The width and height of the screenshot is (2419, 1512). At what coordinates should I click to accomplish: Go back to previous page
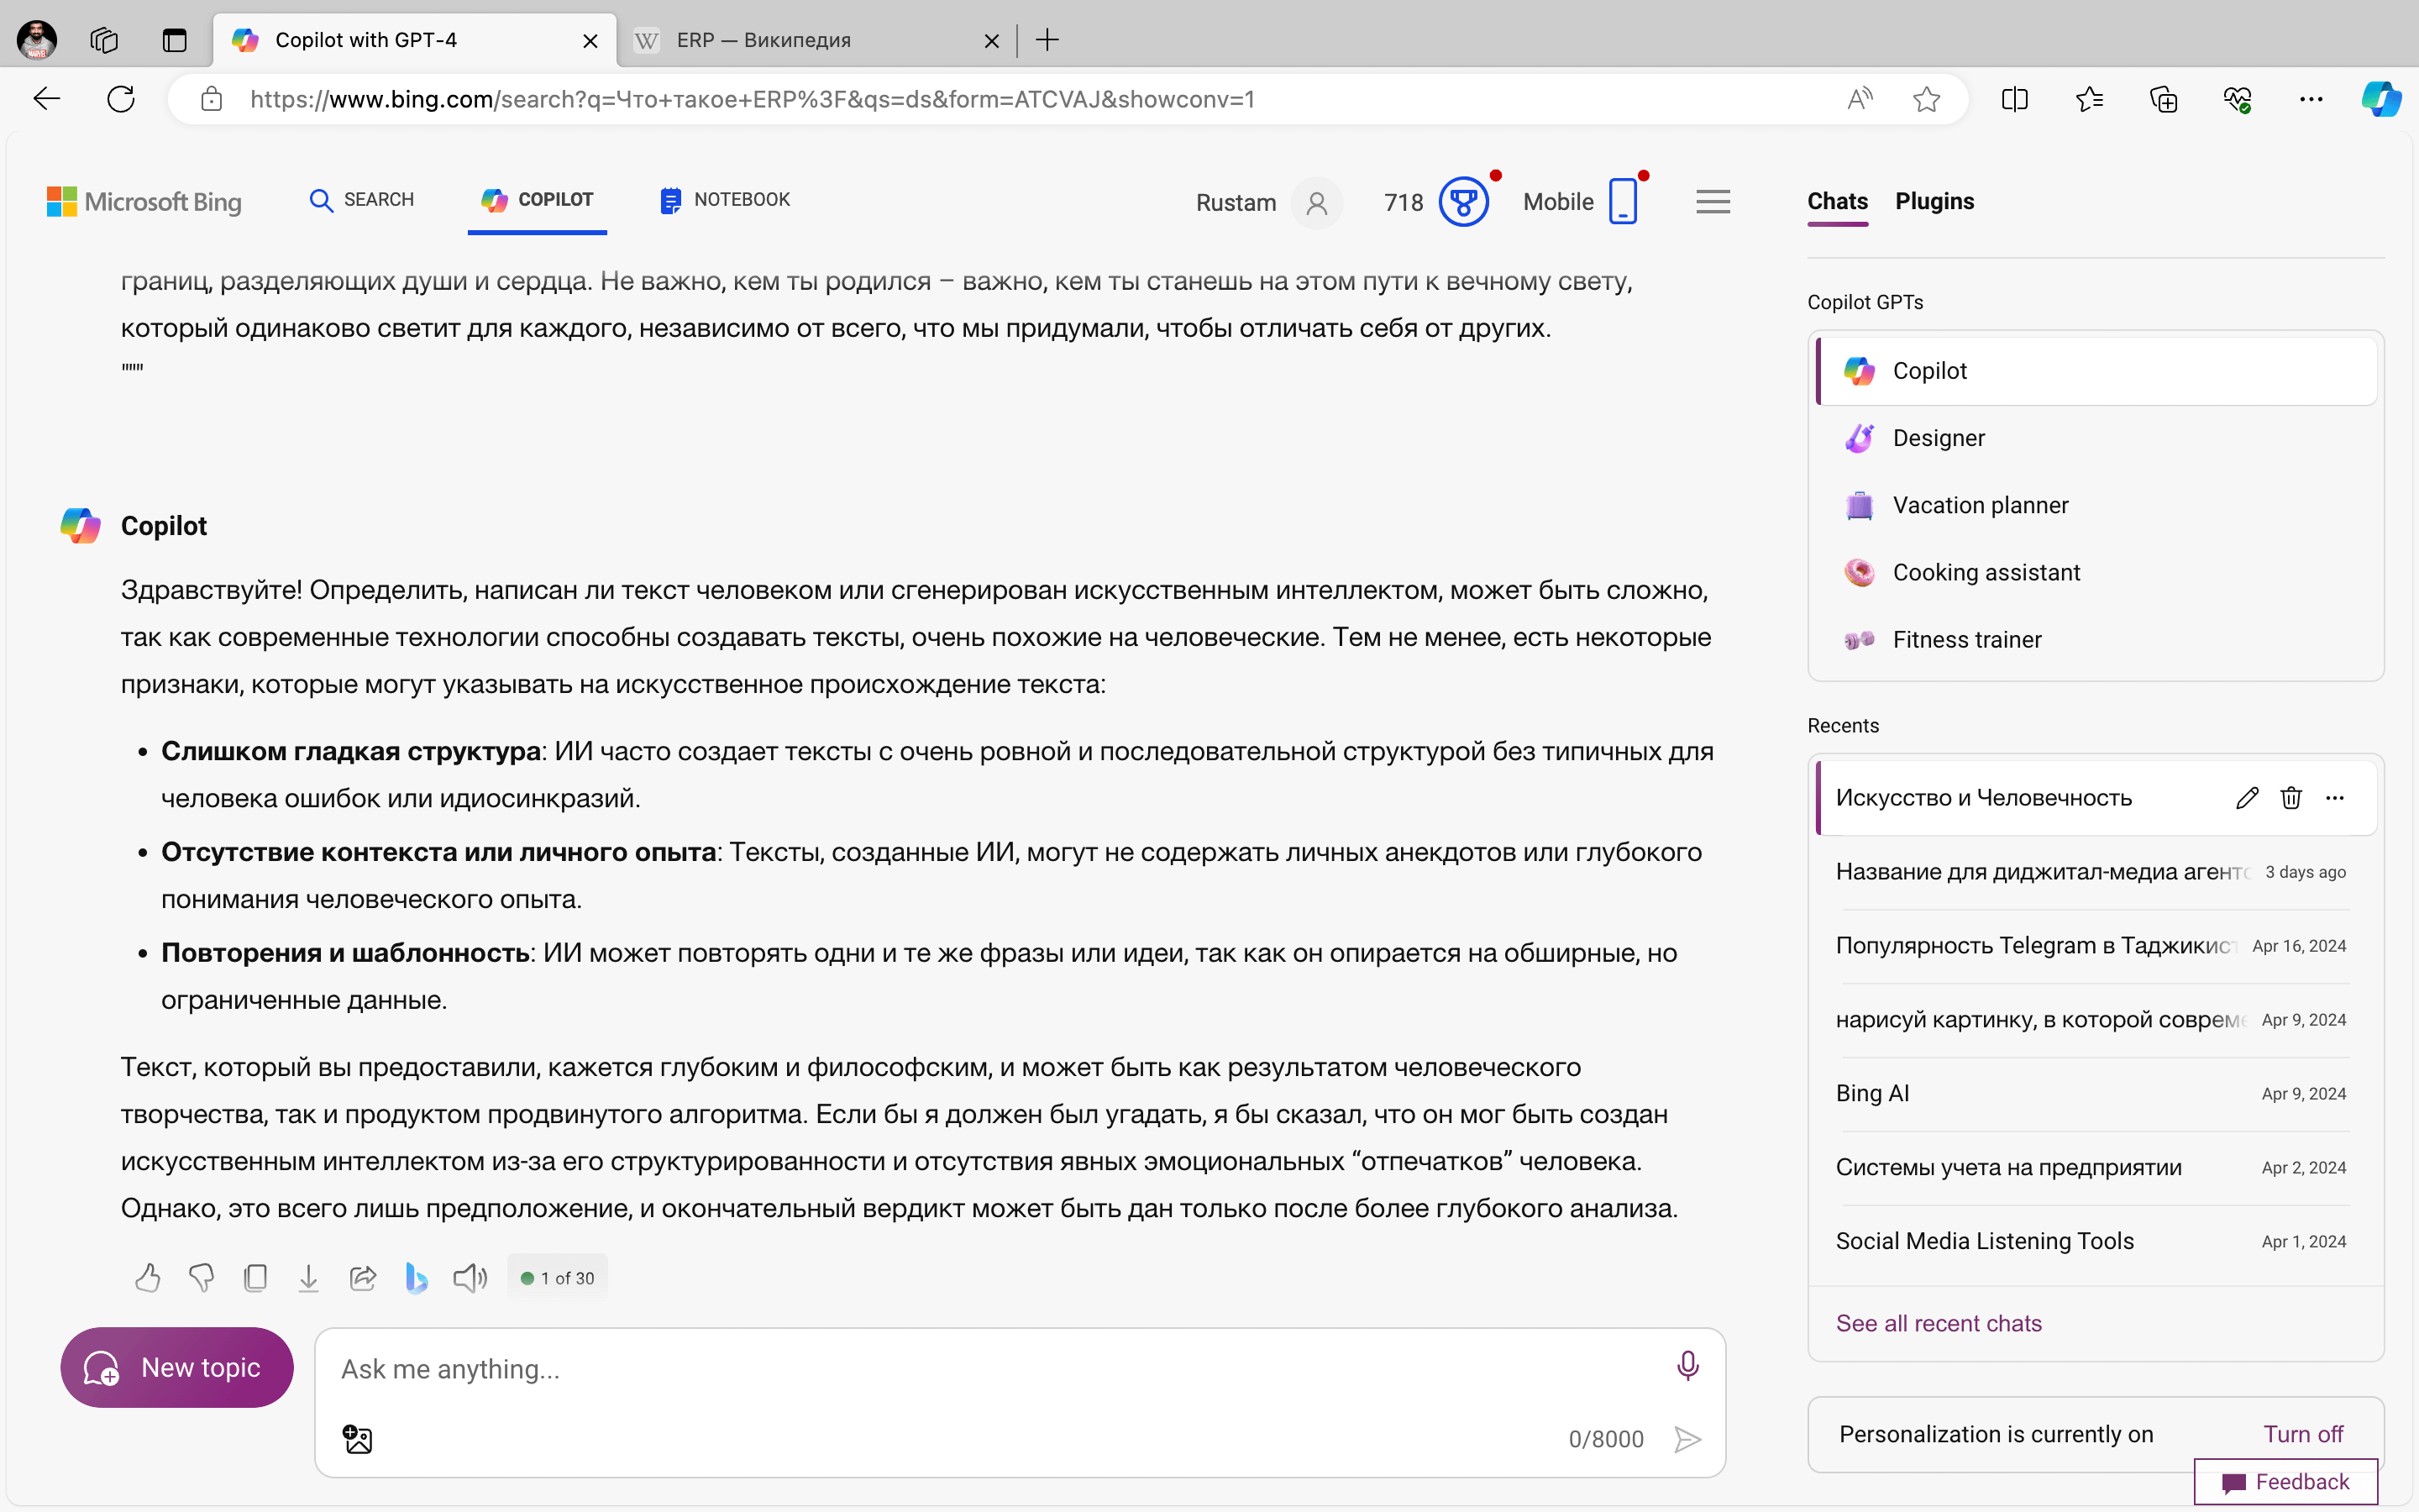click(47, 99)
